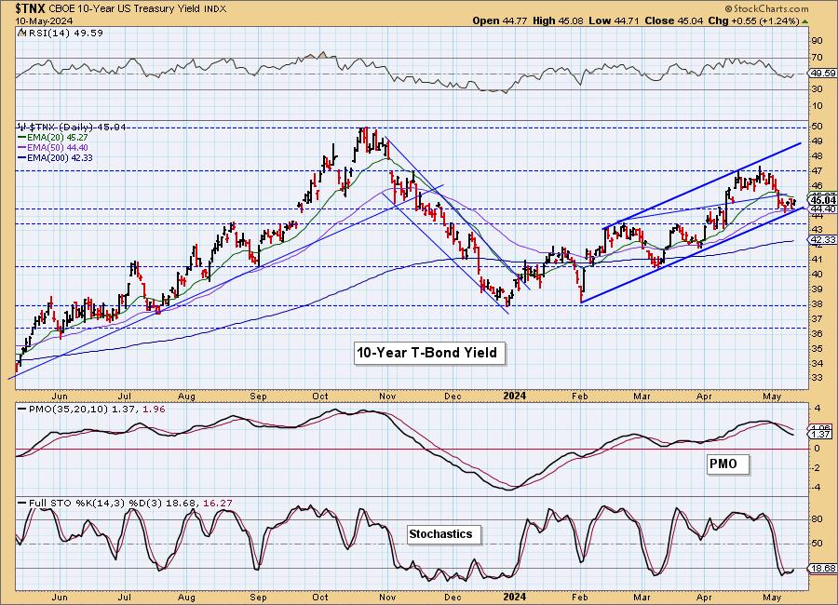Select the 'Open 44.77' value in the header
Viewport: 838px width, 605px height.
(500, 20)
